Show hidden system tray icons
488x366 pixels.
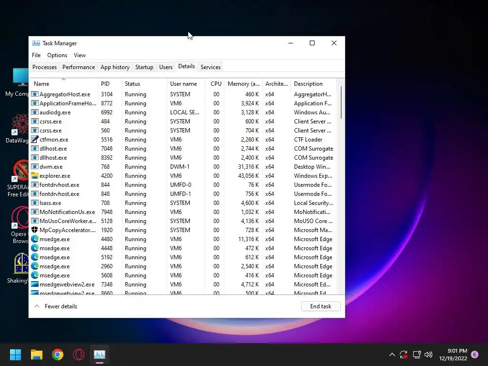click(392, 354)
